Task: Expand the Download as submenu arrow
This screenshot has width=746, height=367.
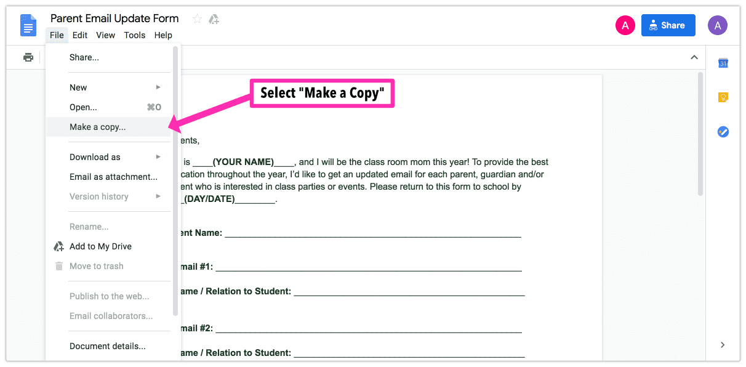Action: (x=158, y=157)
